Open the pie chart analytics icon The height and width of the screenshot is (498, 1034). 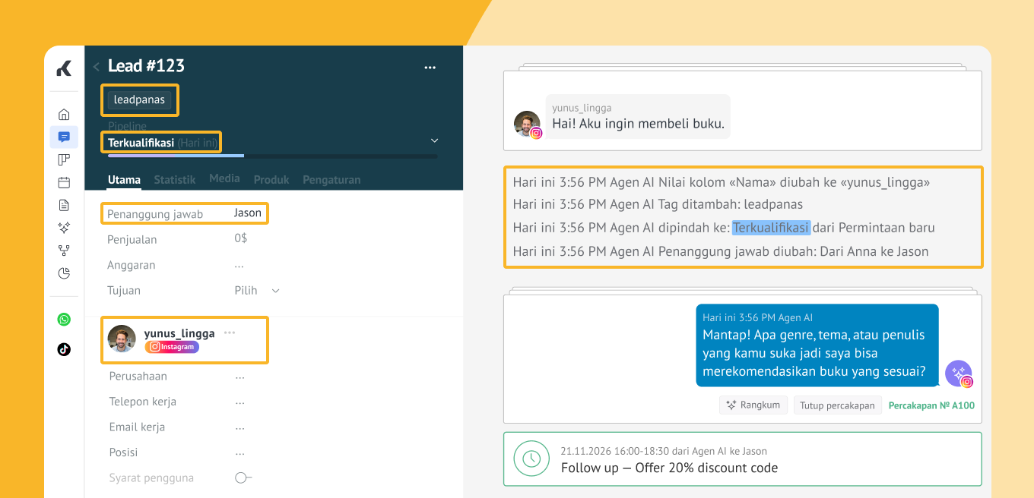[64, 273]
